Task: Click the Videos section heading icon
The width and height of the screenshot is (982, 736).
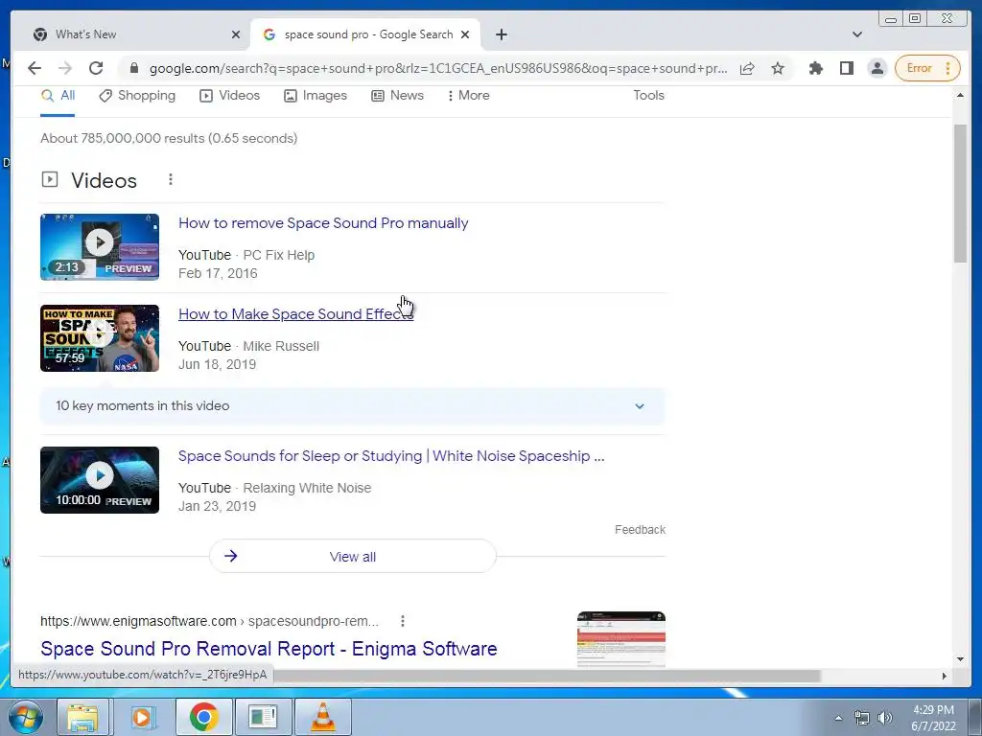Action: point(50,179)
